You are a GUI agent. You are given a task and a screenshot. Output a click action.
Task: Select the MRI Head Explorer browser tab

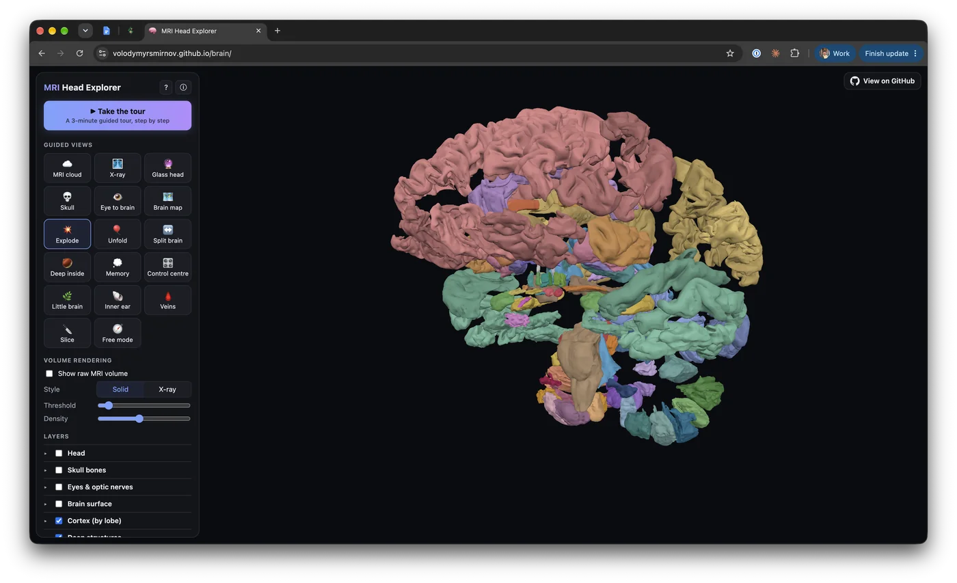click(205, 31)
